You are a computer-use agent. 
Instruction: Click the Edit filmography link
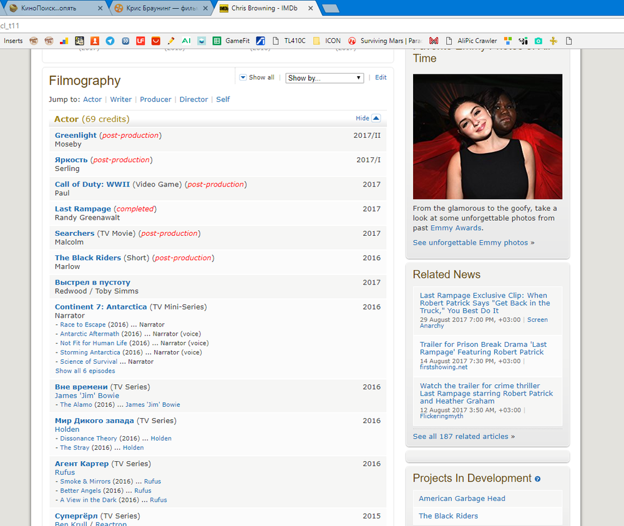tap(381, 77)
